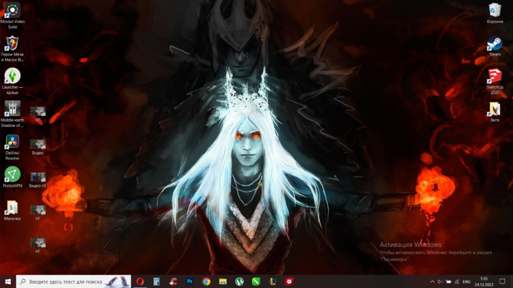Click the taskbar search field
513x288 pixels.
tap(74, 282)
